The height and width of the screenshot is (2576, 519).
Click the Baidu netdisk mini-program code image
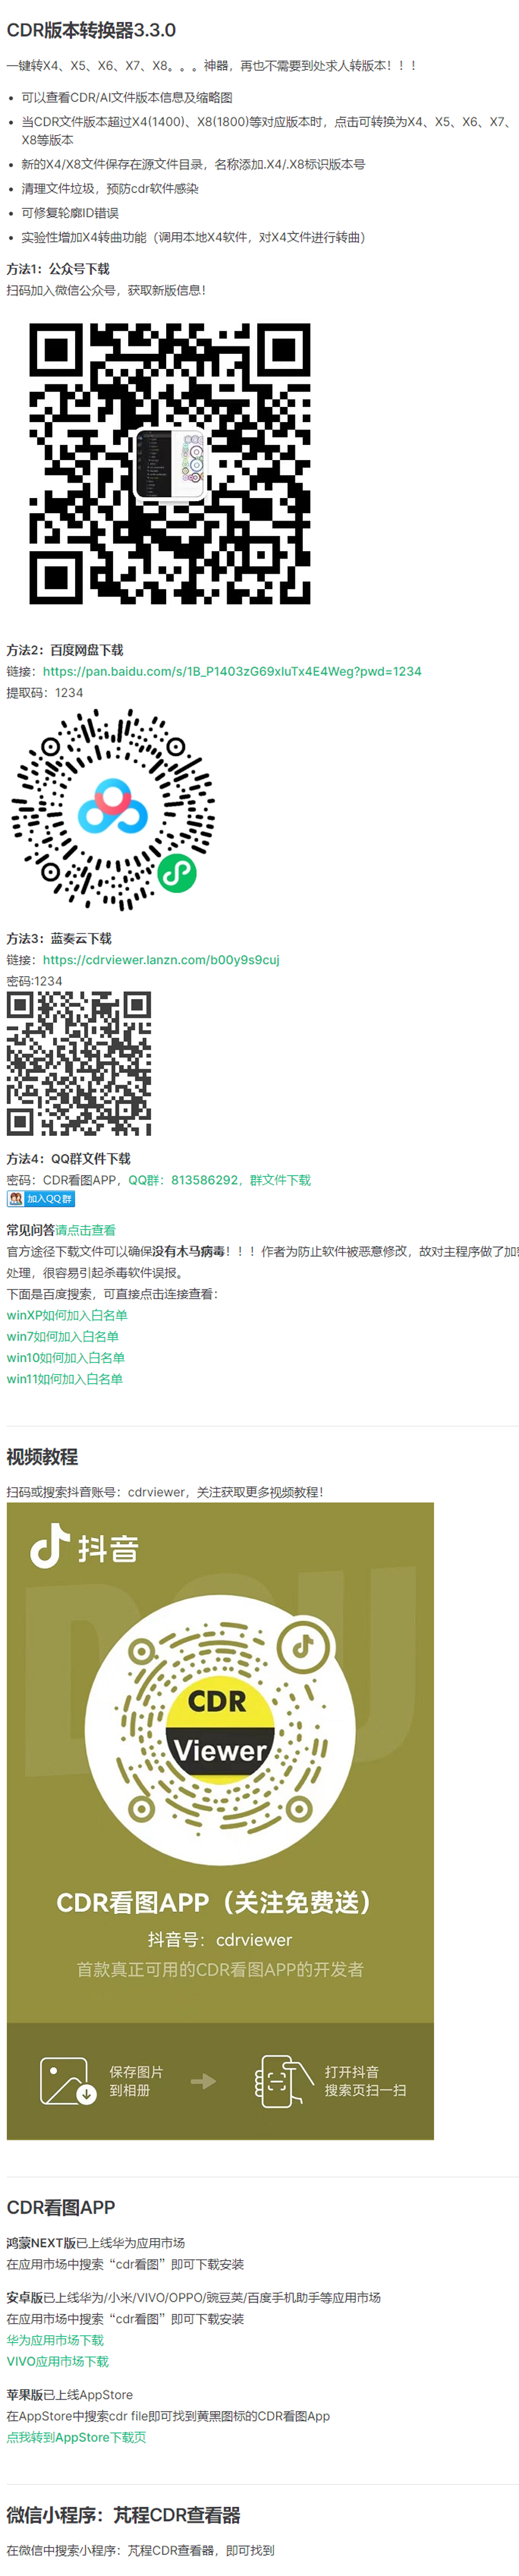tap(113, 809)
